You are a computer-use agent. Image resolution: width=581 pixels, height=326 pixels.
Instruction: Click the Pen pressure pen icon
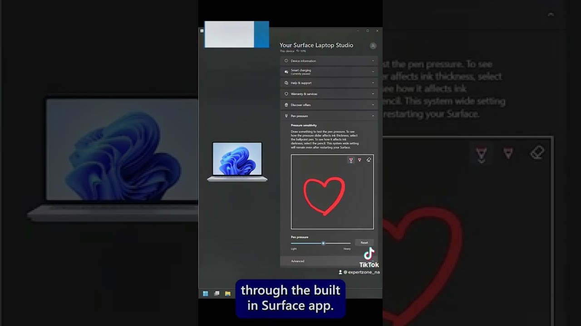click(x=286, y=116)
